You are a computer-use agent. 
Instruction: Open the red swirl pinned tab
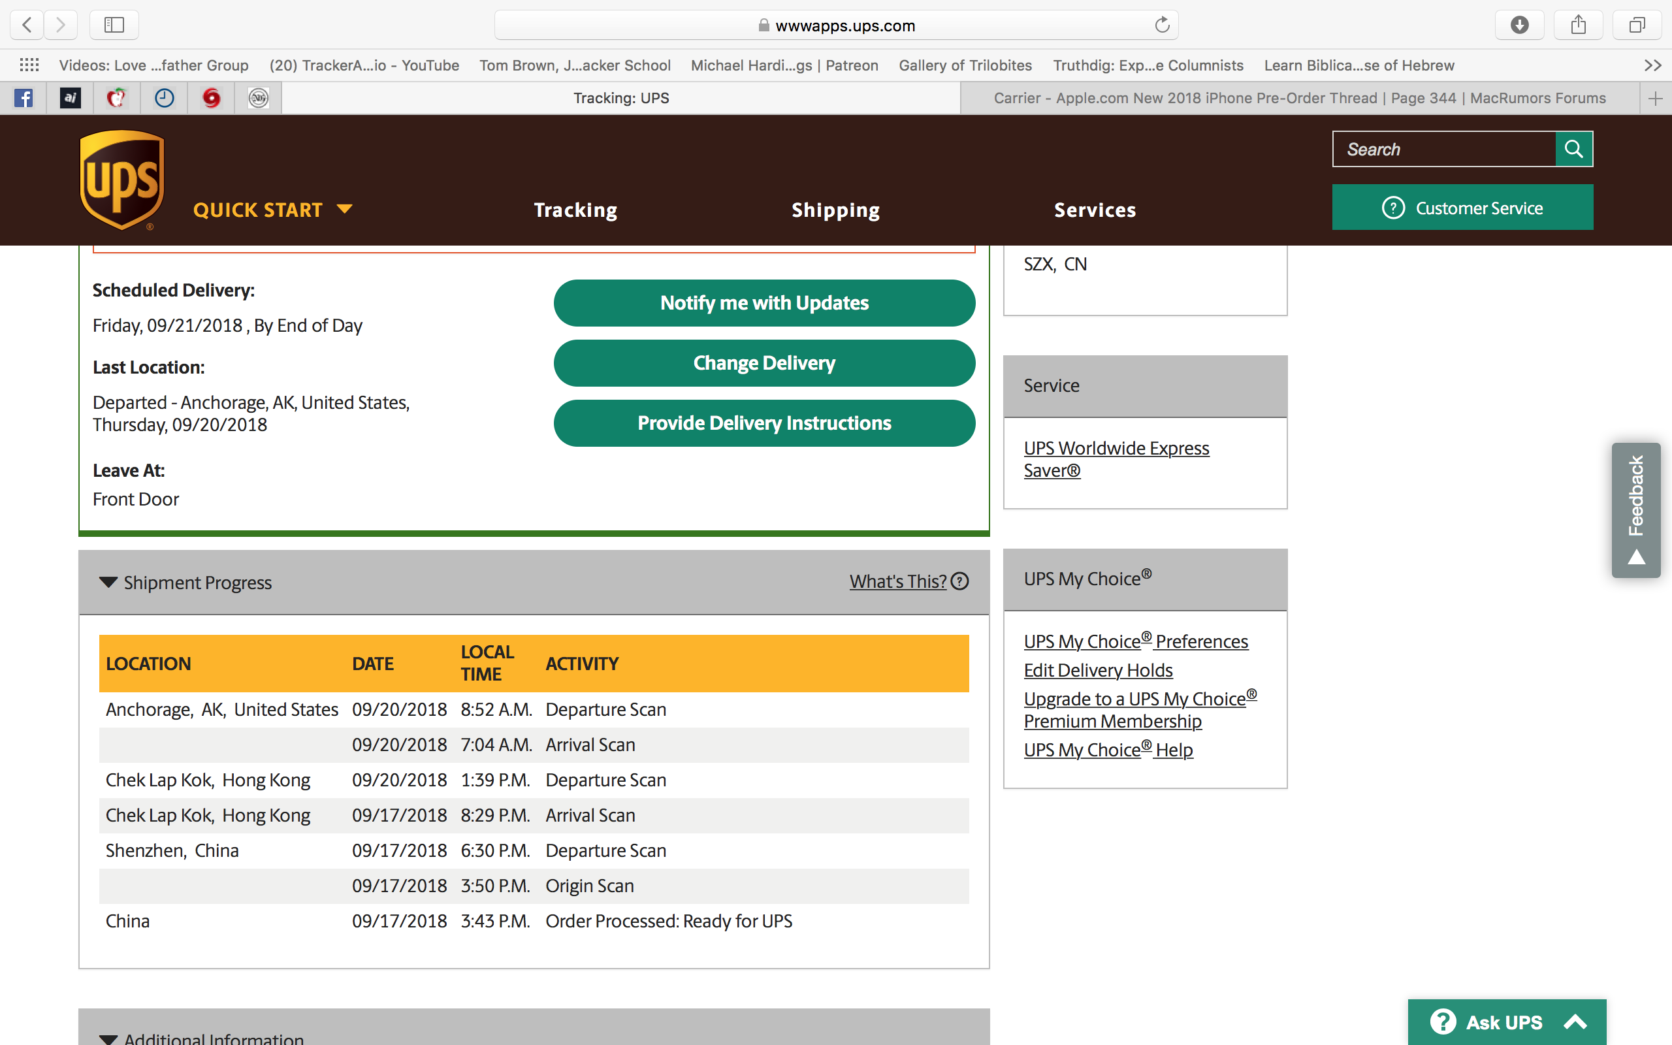[211, 98]
